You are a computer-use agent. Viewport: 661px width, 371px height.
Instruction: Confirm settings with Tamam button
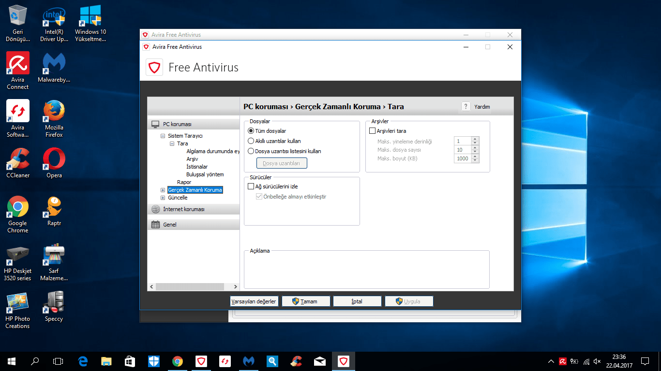pyautogui.click(x=306, y=301)
